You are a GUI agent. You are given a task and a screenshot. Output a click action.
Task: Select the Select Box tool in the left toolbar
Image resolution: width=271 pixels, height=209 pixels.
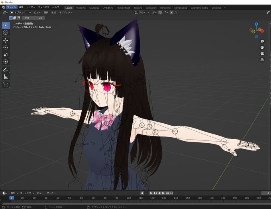tap(6, 26)
